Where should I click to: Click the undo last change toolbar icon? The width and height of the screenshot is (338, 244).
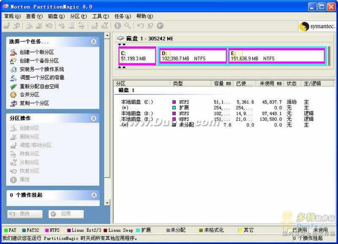(x=140, y=26)
